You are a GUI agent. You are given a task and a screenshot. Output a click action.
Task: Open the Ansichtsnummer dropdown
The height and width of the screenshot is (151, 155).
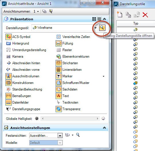pyautogui.click(x=38, y=11)
